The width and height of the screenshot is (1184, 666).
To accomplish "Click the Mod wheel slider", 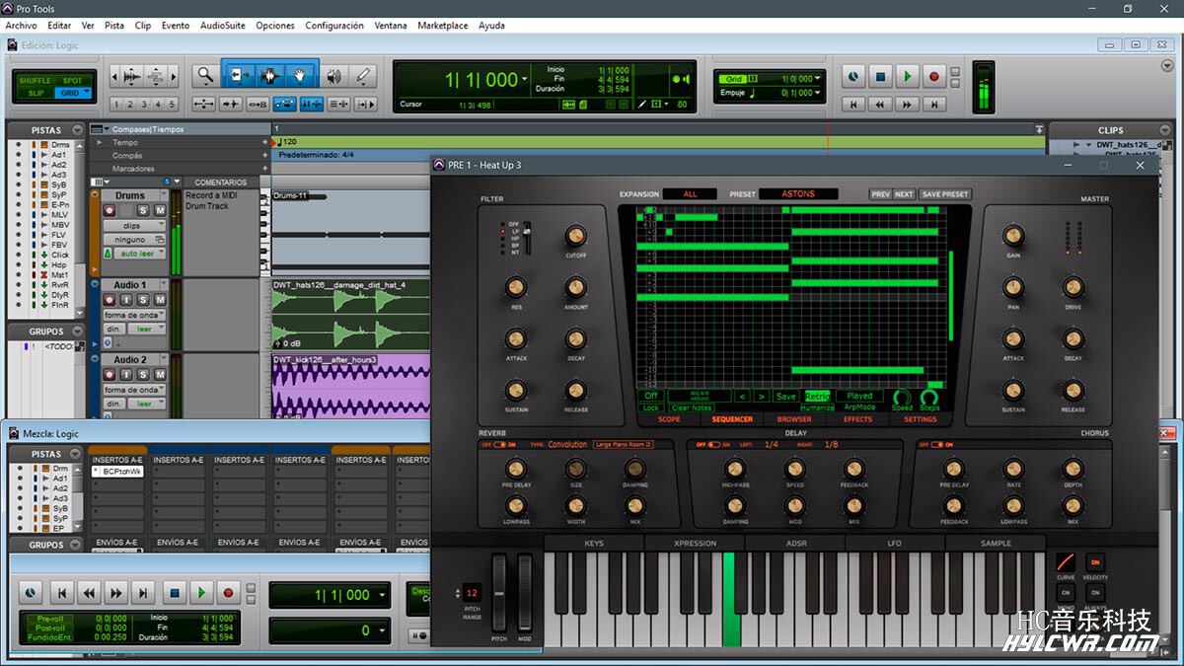I will click(525, 594).
